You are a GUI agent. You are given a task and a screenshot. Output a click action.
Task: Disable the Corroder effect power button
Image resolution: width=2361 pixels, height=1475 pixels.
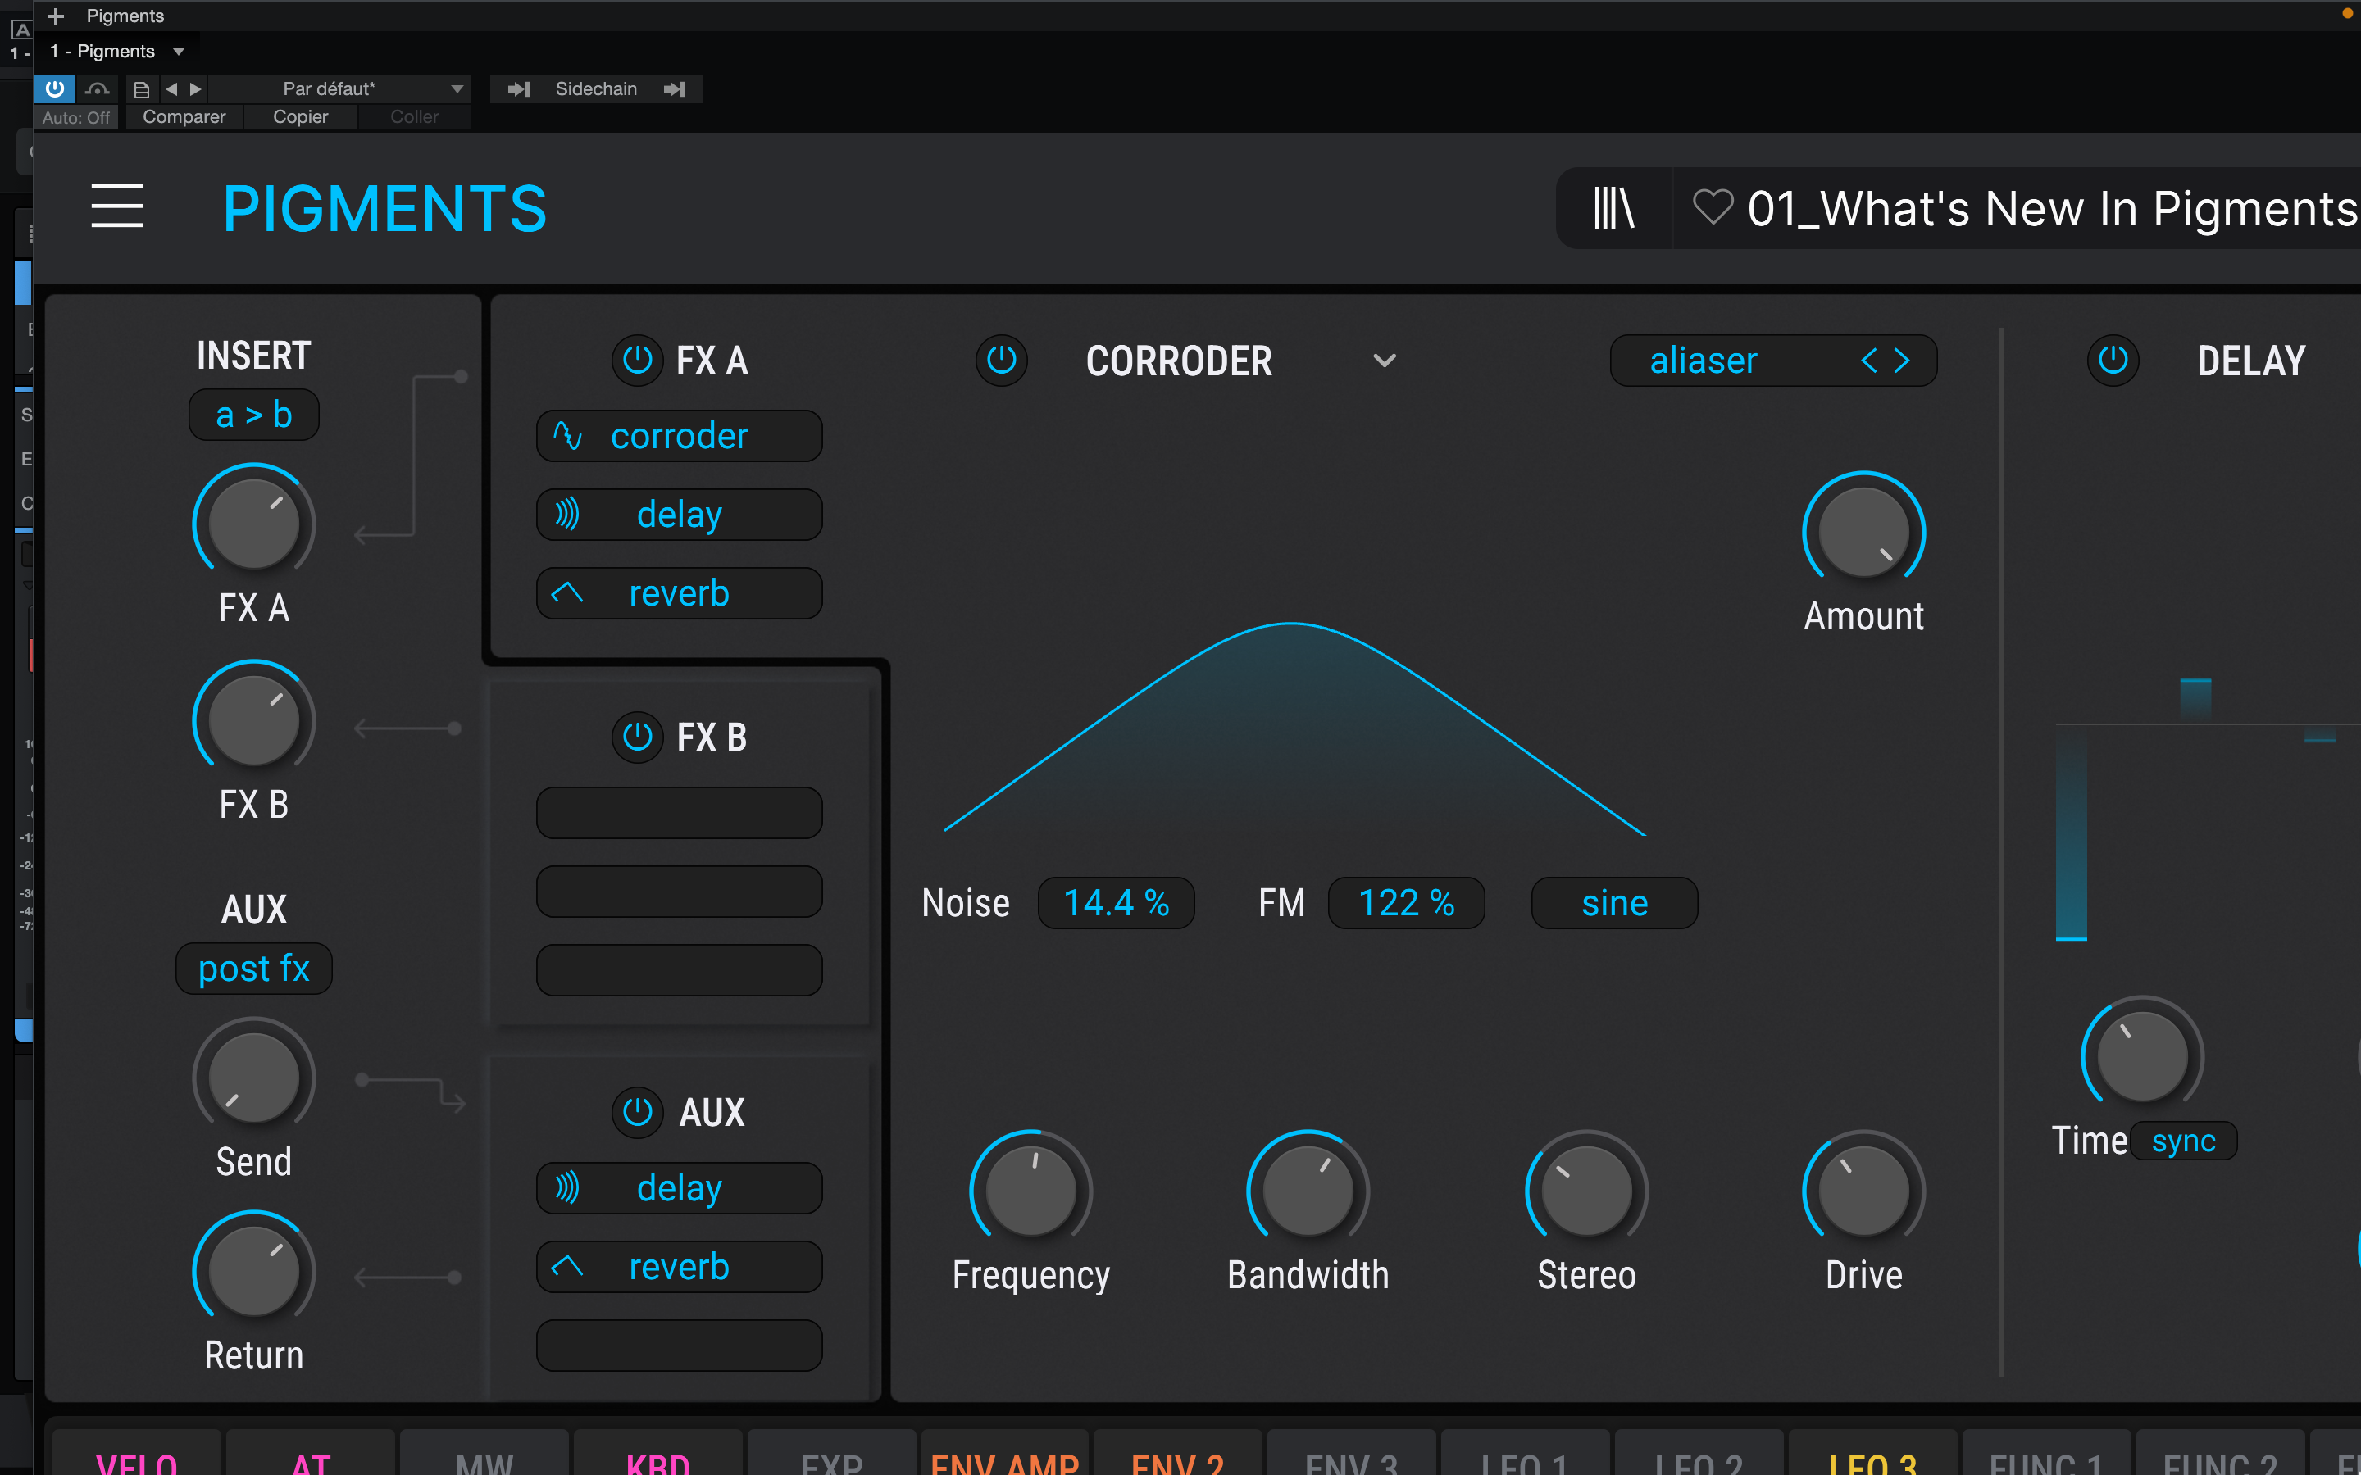[x=1001, y=360]
